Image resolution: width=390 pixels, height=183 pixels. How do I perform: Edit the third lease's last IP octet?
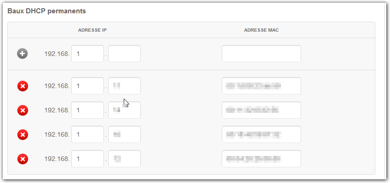(124, 134)
